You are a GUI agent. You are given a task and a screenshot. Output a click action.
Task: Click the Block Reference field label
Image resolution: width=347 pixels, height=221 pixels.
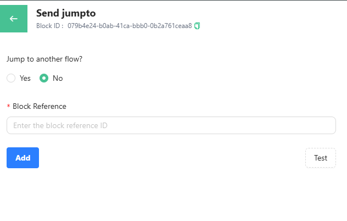click(x=40, y=106)
